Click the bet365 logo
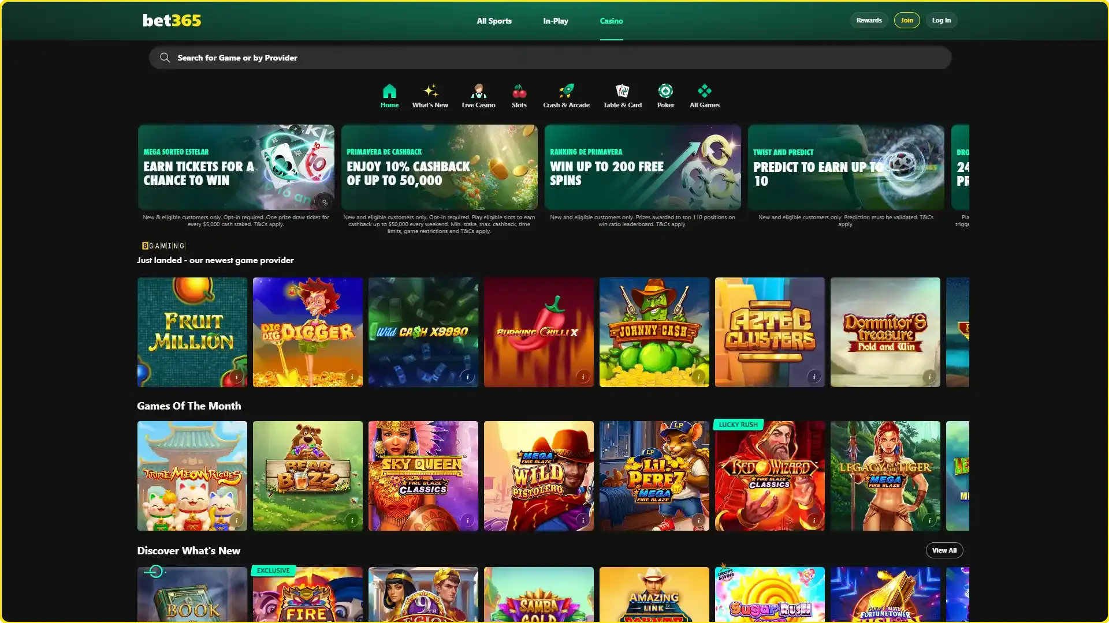 click(x=172, y=21)
